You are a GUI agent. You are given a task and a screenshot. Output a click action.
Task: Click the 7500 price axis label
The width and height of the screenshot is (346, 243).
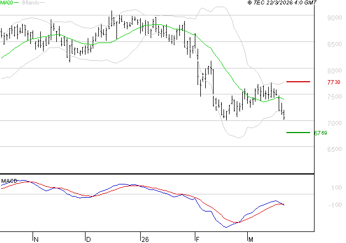(x=334, y=97)
